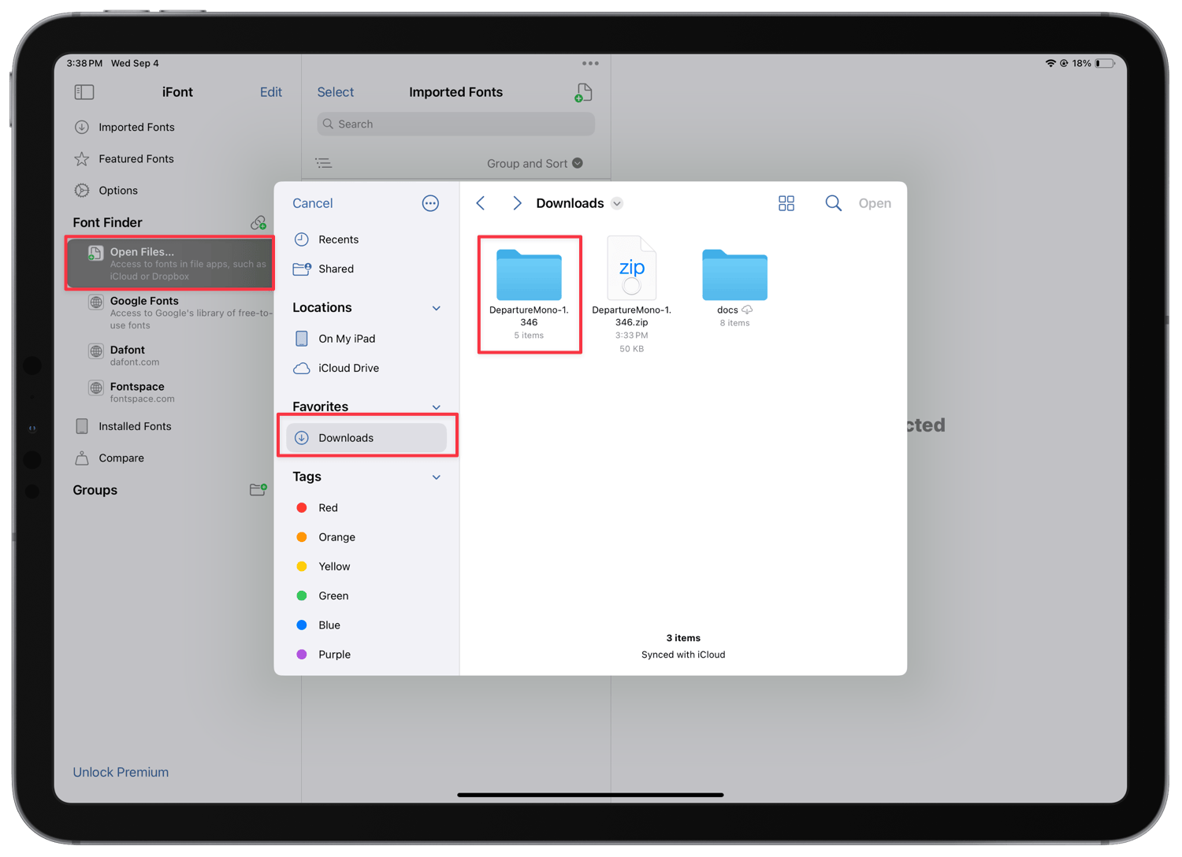Create a new group with the folder-plus icon
Viewport: 1182px width, 857px height.
tap(258, 489)
